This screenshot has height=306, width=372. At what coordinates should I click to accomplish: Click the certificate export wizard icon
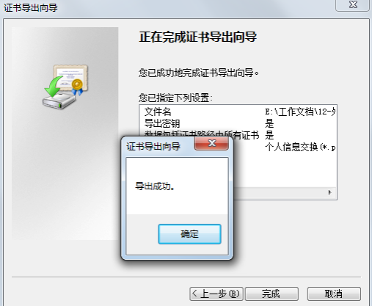coord(65,87)
